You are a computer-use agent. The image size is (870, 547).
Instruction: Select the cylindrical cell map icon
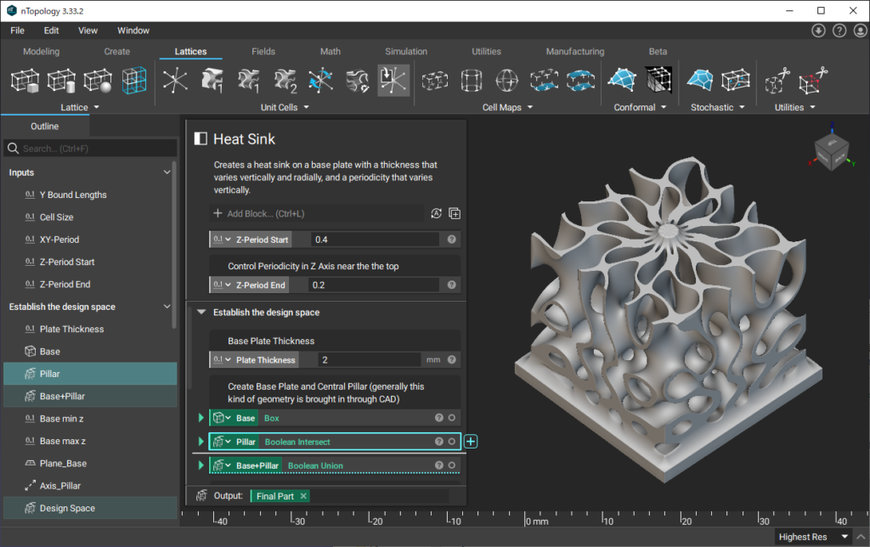pyautogui.click(x=471, y=81)
